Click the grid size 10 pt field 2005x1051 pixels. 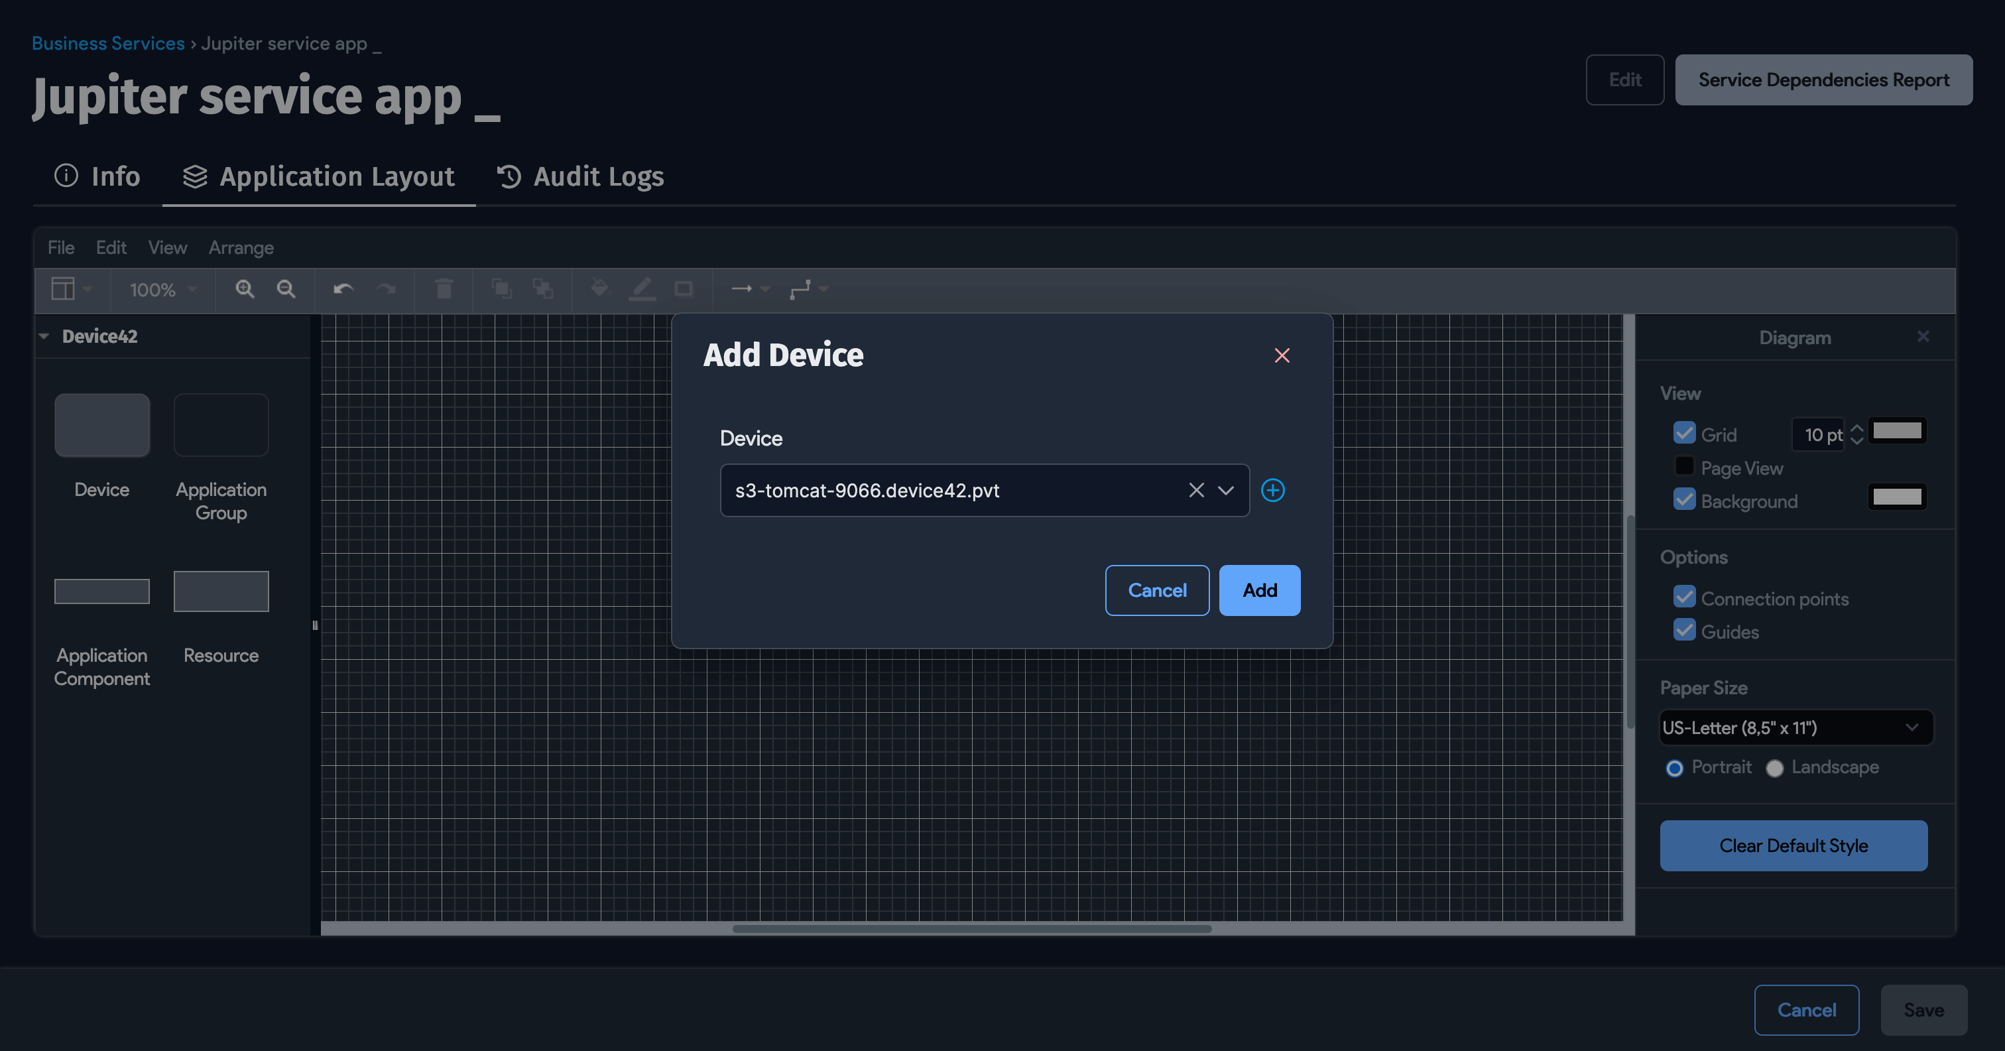pyautogui.click(x=1819, y=434)
